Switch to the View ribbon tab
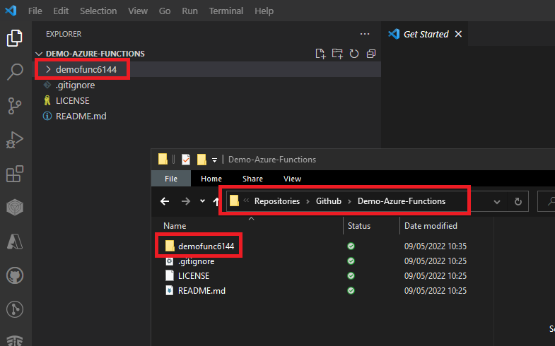555x346 pixels. (292, 179)
